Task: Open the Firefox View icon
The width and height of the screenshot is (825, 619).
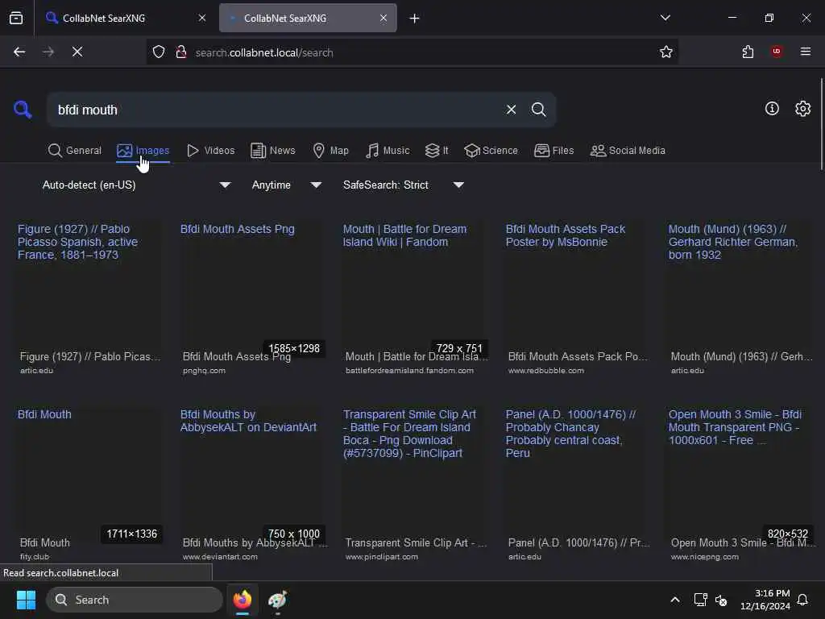Action: pyautogui.click(x=16, y=18)
